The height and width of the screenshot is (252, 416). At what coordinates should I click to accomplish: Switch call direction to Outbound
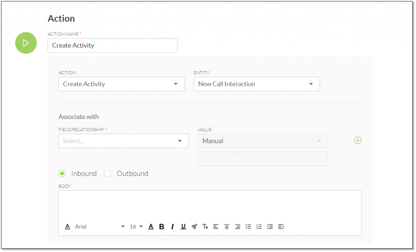point(107,173)
